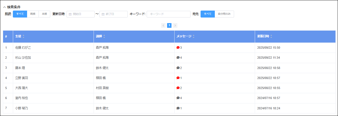338x116 pixels.
Task: Open message icon in 藤本 陸 row
Action: (178, 68)
